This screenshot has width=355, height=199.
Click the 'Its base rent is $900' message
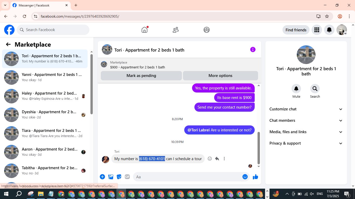pyautogui.click(x=234, y=98)
